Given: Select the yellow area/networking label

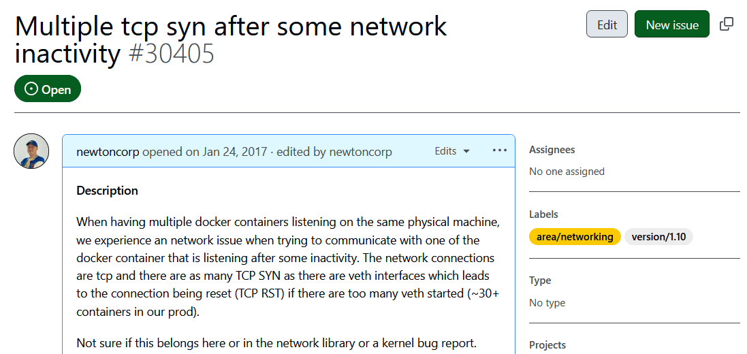Looking at the screenshot, I should coord(575,237).
